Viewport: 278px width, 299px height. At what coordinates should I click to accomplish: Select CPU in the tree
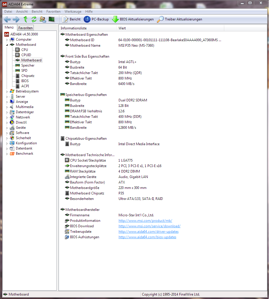(25, 50)
